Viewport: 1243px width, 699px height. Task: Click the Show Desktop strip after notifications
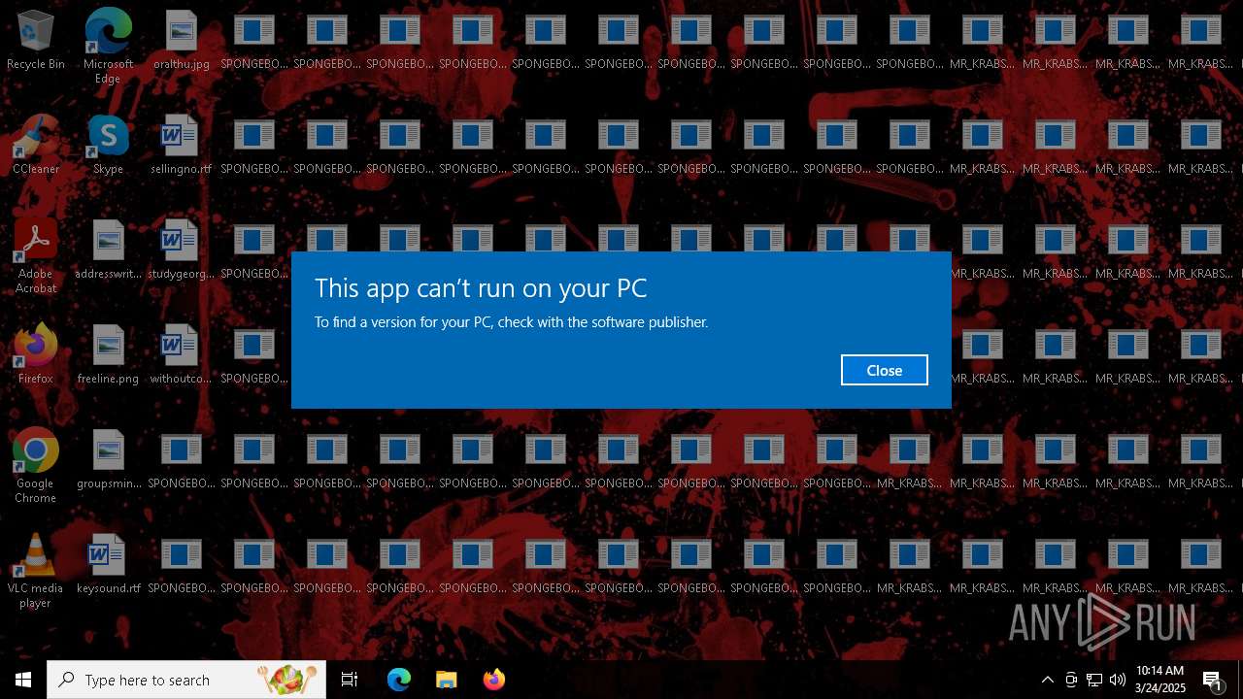pyautogui.click(x=1240, y=680)
